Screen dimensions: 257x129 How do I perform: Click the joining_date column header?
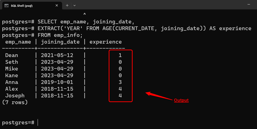click(60, 42)
